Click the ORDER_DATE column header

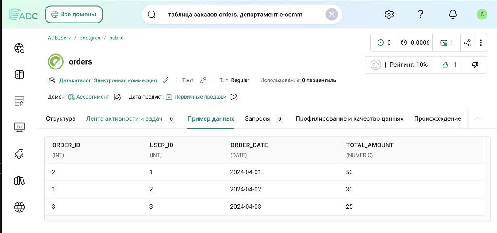[249, 145]
